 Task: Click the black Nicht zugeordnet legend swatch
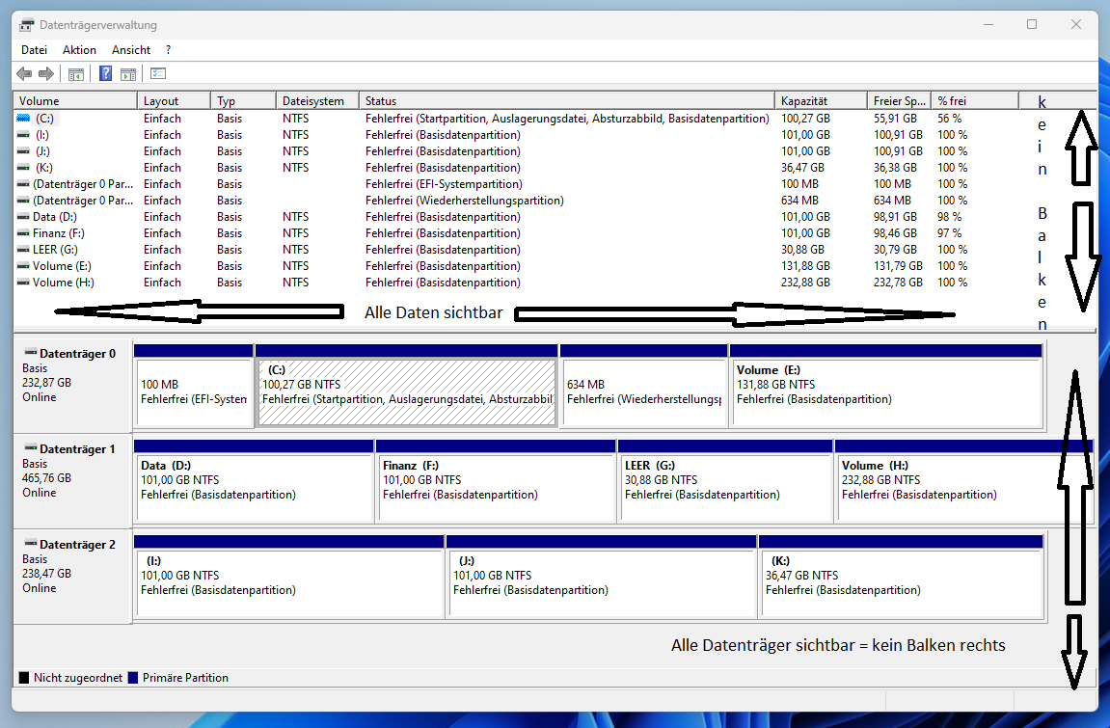click(x=24, y=678)
